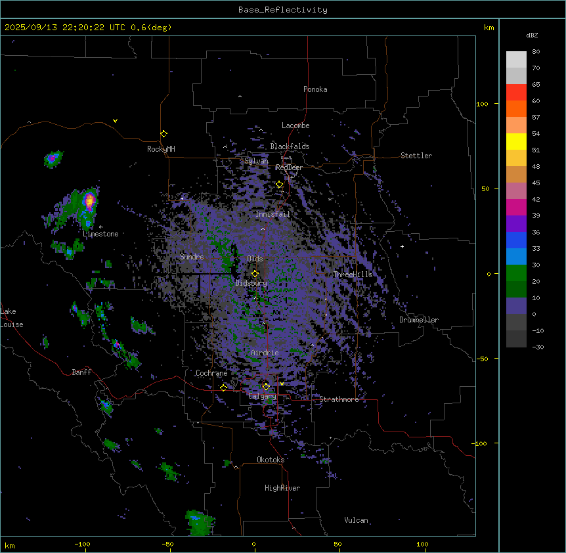
Task: Click the Base_Reflectivity title text
Action: pyautogui.click(x=283, y=10)
